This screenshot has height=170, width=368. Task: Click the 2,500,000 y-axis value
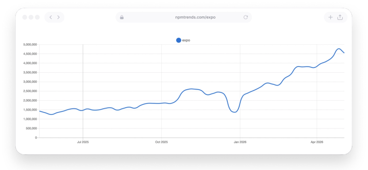click(30, 91)
